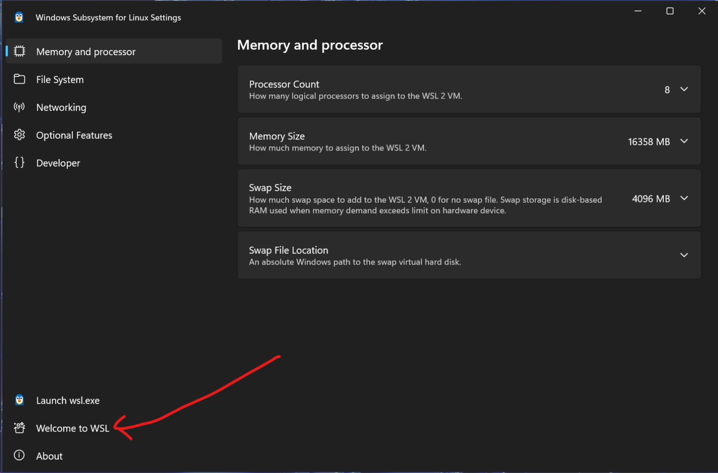Expand the Processor Count dropdown
The height and width of the screenshot is (473, 718).
coord(684,89)
